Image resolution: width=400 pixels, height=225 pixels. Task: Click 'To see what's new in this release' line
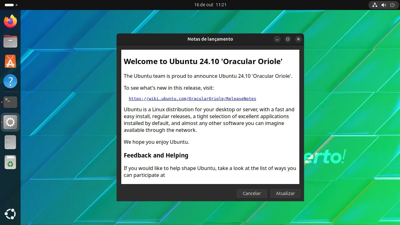pos(169,88)
